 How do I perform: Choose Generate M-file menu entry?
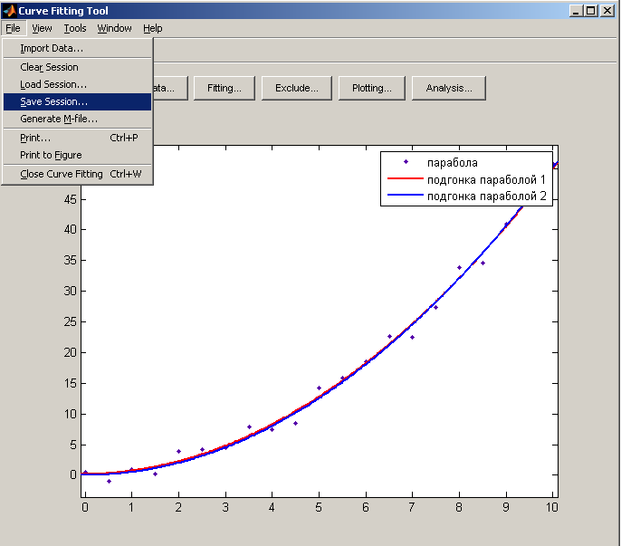pos(77,119)
